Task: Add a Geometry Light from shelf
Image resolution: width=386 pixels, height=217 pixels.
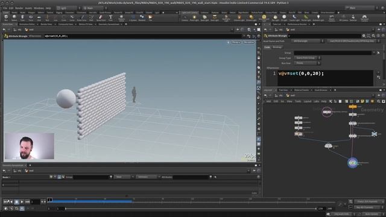Action: click(x=226, y=18)
